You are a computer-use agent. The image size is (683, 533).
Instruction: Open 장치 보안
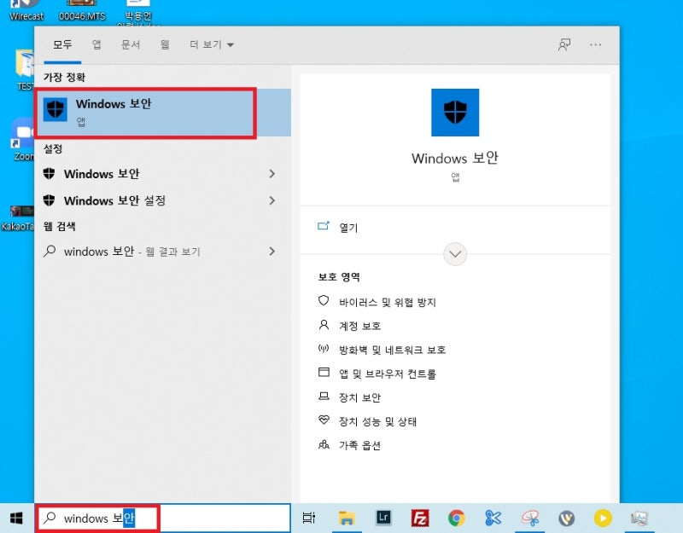tap(359, 397)
